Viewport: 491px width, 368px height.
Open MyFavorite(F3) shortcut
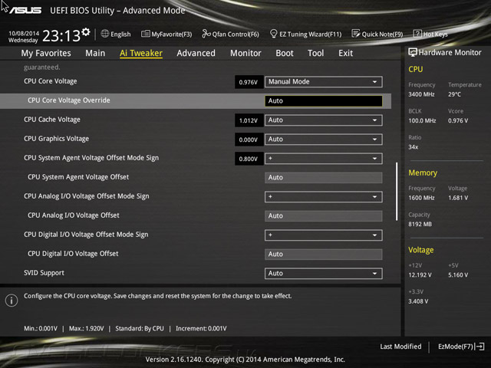coord(166,34)
